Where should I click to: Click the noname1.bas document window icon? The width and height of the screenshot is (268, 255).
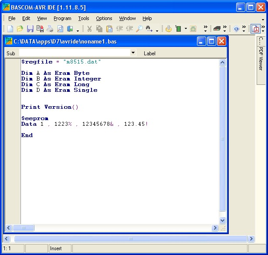click(9, 41)
